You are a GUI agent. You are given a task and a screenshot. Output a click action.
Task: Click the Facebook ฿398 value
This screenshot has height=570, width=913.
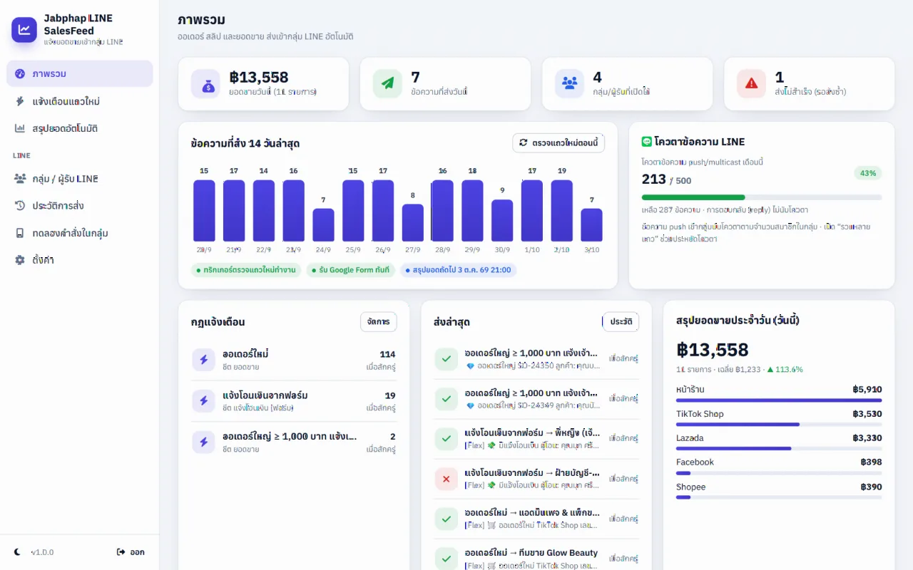(x=871, y=462)
